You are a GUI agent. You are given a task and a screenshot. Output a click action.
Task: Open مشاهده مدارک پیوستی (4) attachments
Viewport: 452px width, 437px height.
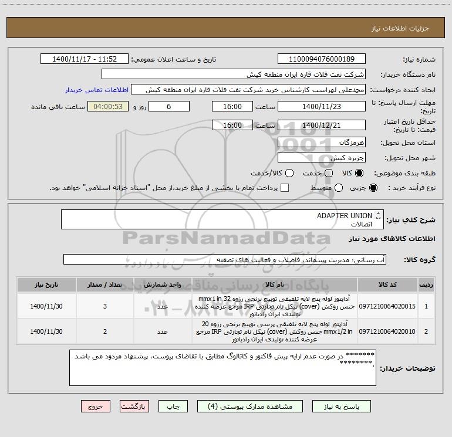click(x=250, y=406)
